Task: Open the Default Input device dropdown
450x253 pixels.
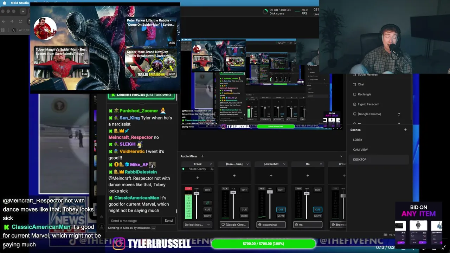Action: 198,225
